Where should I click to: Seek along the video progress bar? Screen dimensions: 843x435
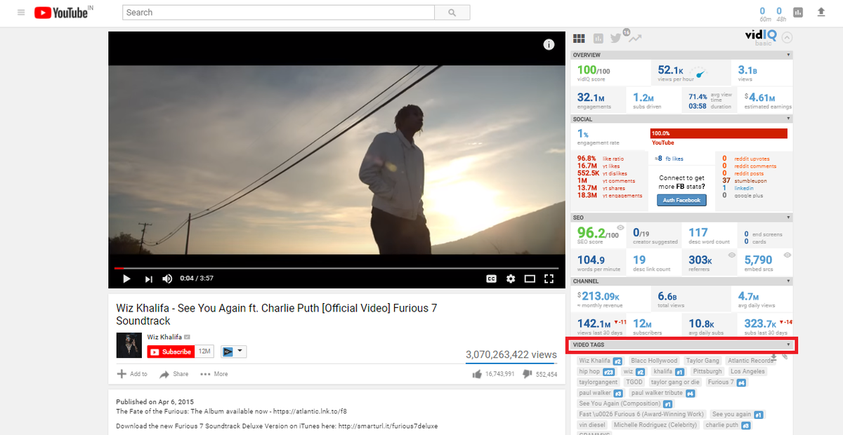[336, 268]
